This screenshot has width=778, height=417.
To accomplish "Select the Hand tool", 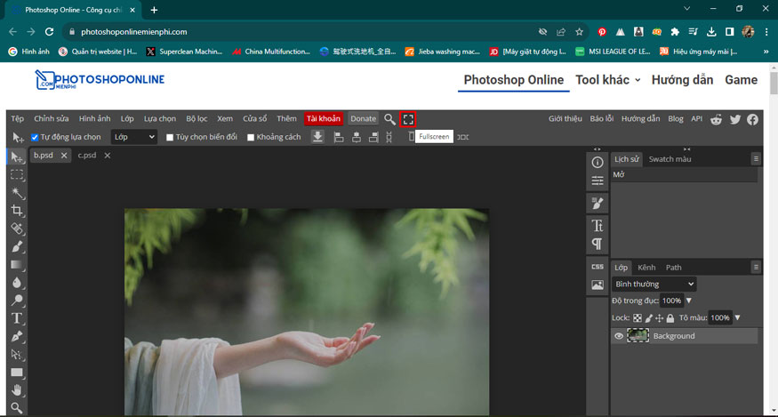I will [x=17, y=389].
